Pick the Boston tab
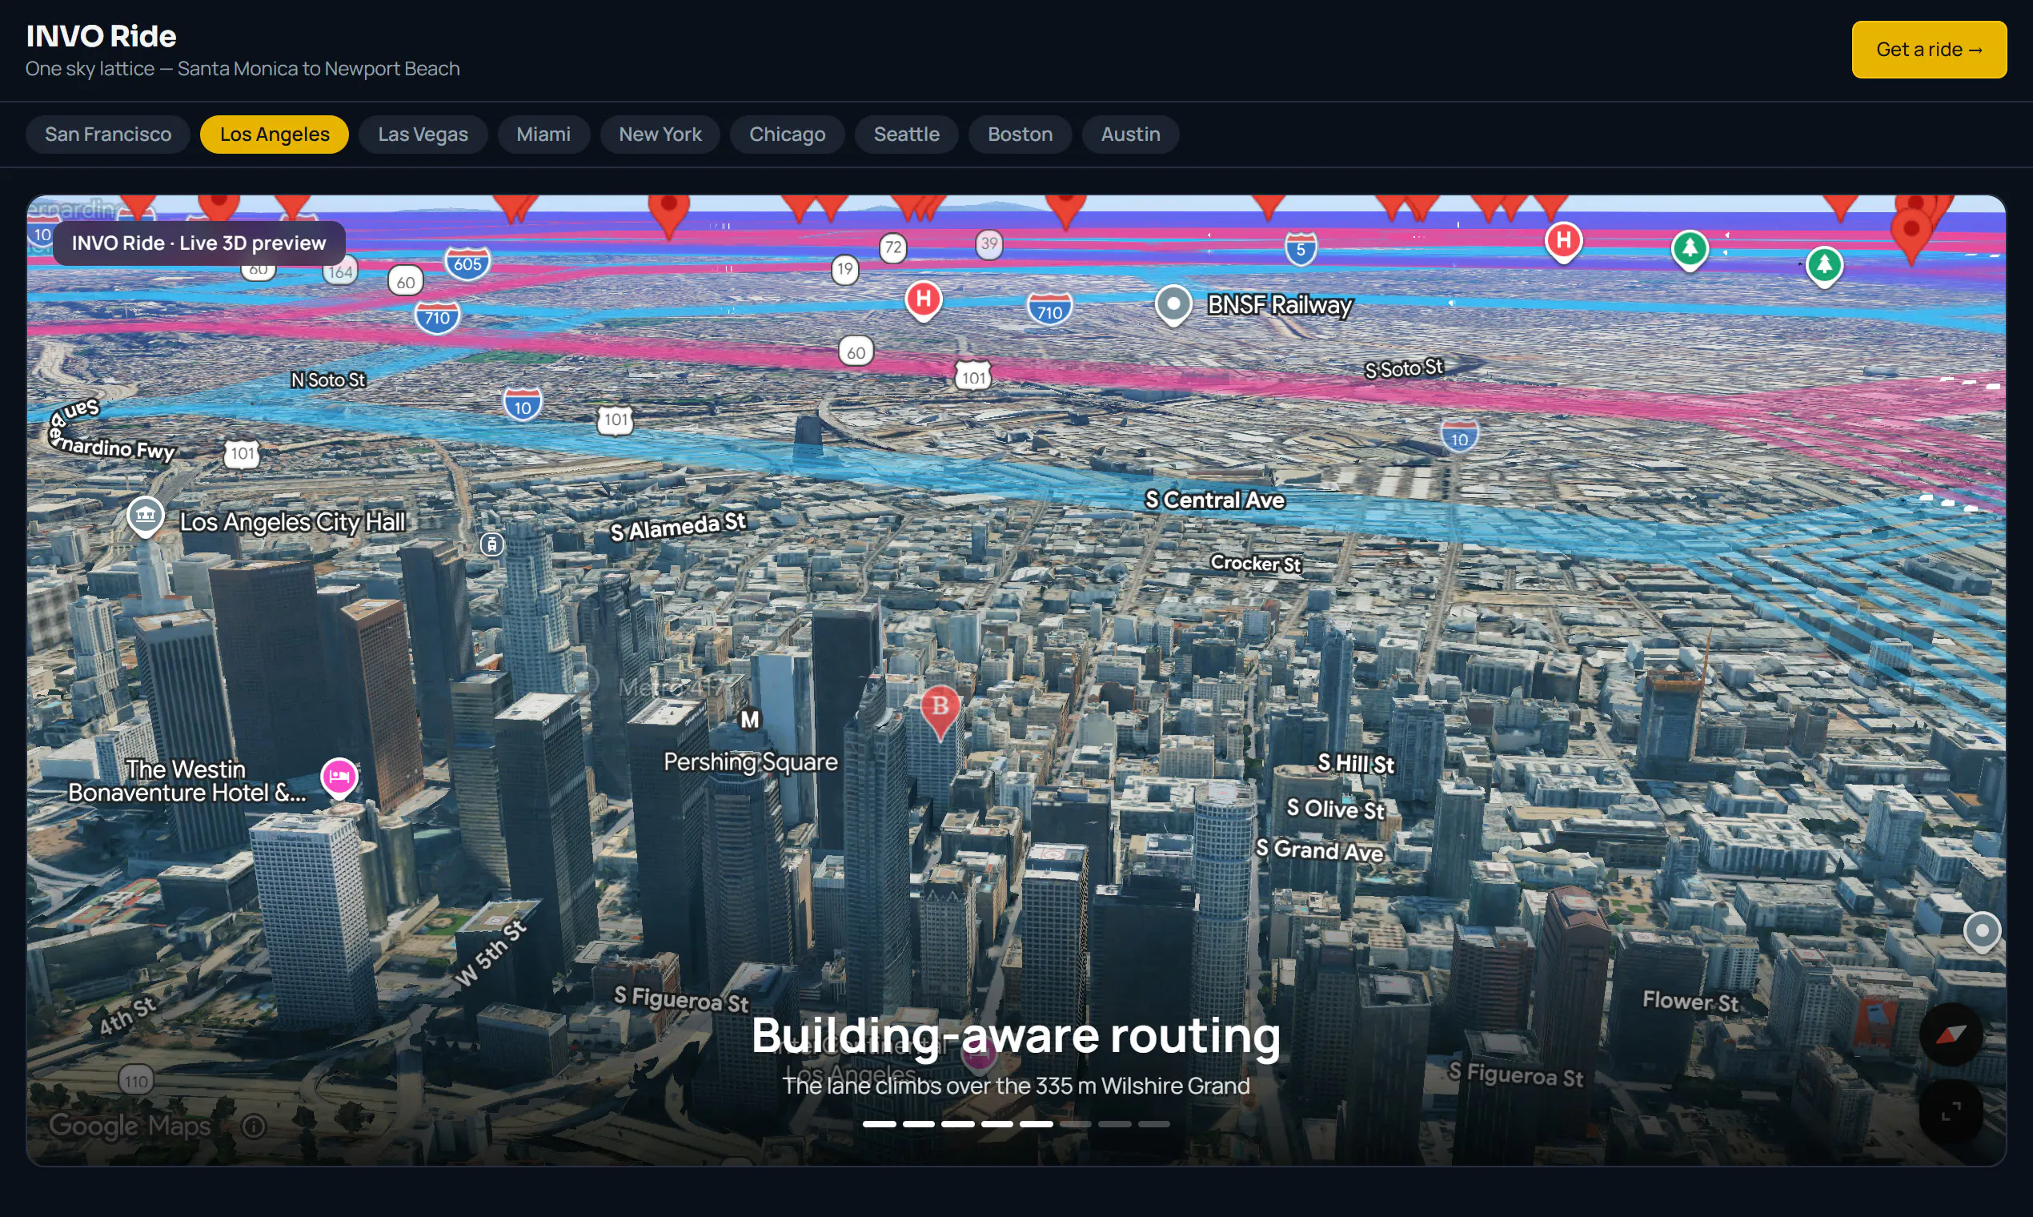Screen dimensions: 2033x1217 [1019, 134]
